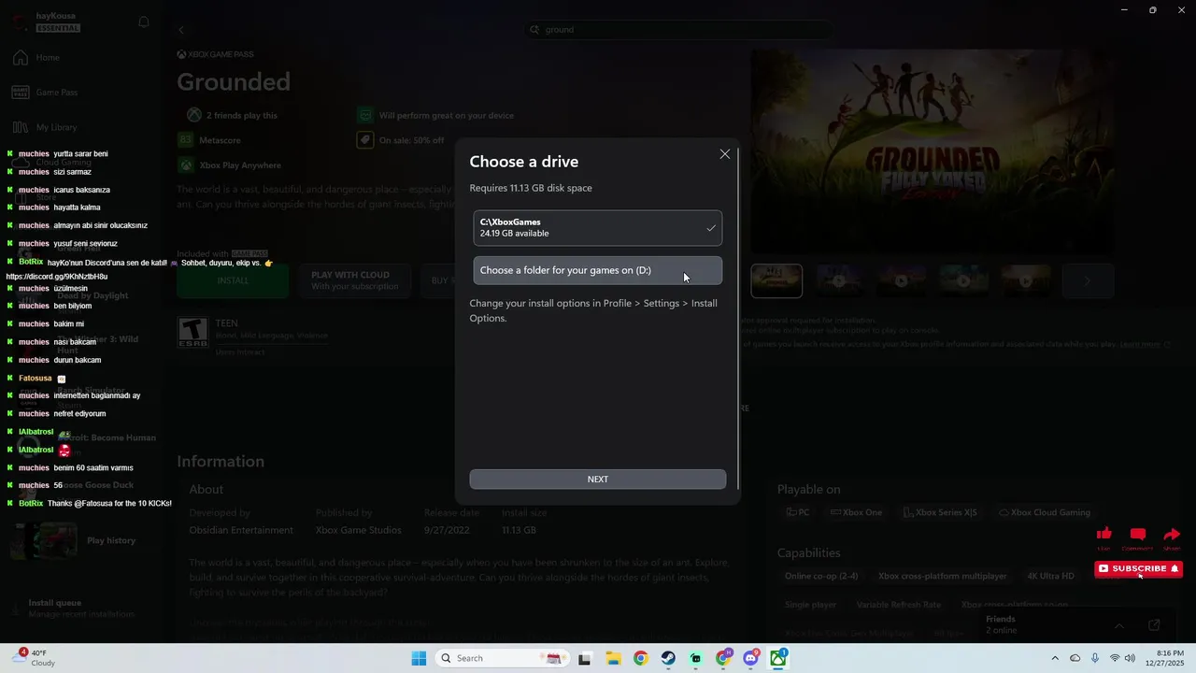Click the search box containing 'ground'
1196x673 pixels.
pyautogui.click(x=677, y=30)
